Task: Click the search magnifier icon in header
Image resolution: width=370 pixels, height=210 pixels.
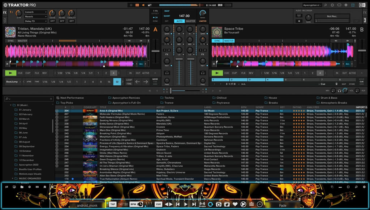Action: point(326,5)
